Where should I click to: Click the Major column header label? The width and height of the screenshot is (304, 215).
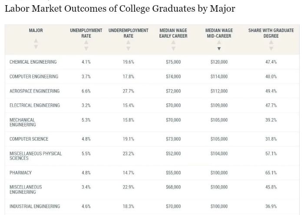click(36, 31)
